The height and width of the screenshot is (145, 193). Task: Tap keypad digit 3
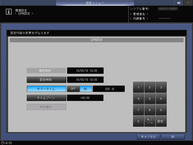tap(161, 87)
